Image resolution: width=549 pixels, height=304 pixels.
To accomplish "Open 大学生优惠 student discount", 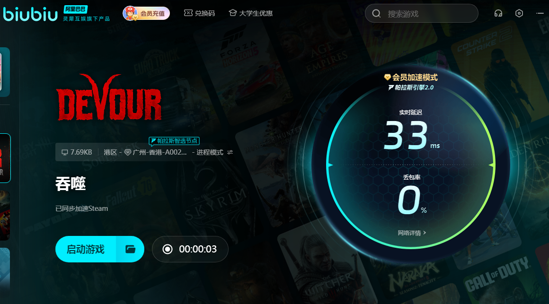I will [x=251, y=13].
